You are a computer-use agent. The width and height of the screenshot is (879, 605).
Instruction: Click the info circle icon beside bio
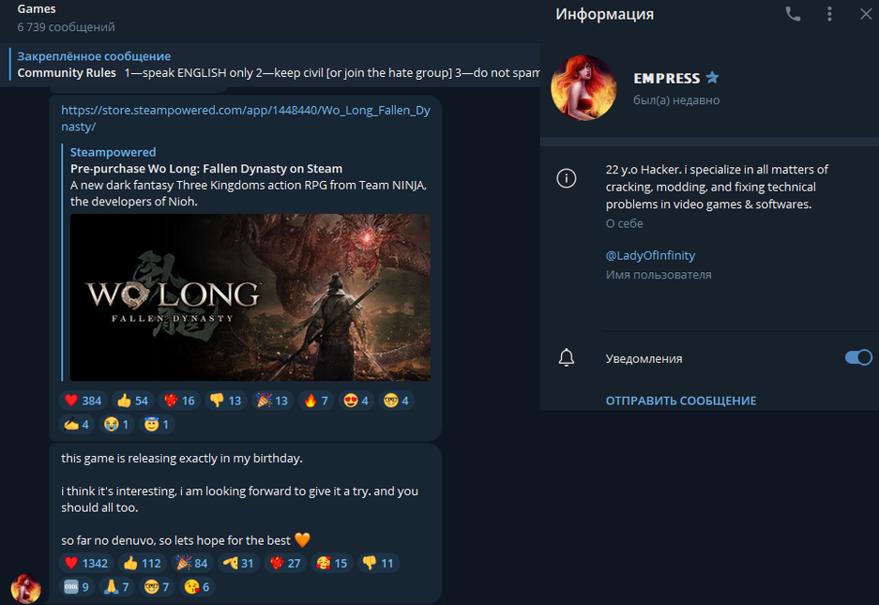pyautogui.click(x=567, y=178)
